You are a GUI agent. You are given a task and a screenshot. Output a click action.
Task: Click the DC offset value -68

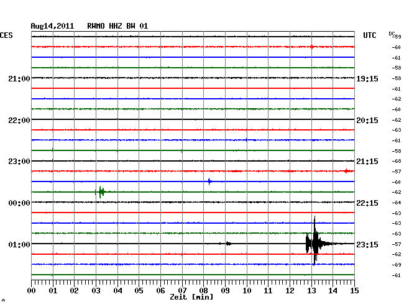pyautogui.click(x=397, y=161)
